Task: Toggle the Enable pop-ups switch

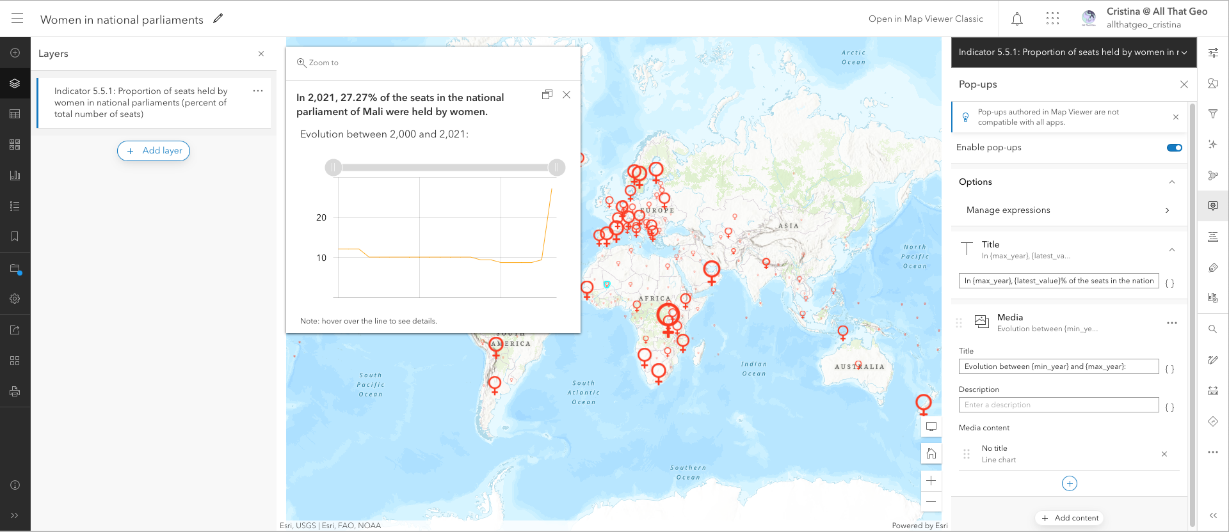Action: coord(1175,148)
